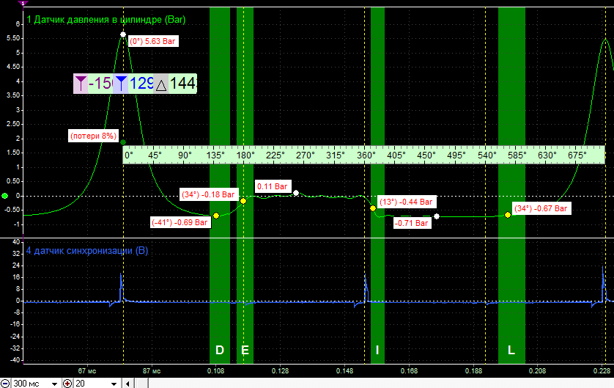The image size is (614, 388).
Task: Click the yellow point labeled (13°) -0.44 Bar
Action: [373, 208]
